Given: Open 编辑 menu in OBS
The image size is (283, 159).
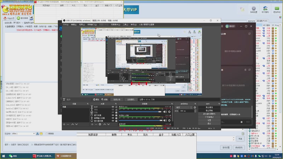Looking at the screenshot, I should point(74,24).
